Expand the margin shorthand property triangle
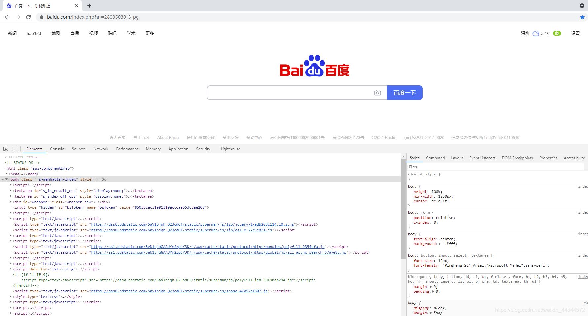This screenshot has width=588, height=316. [x=431, y=287]
